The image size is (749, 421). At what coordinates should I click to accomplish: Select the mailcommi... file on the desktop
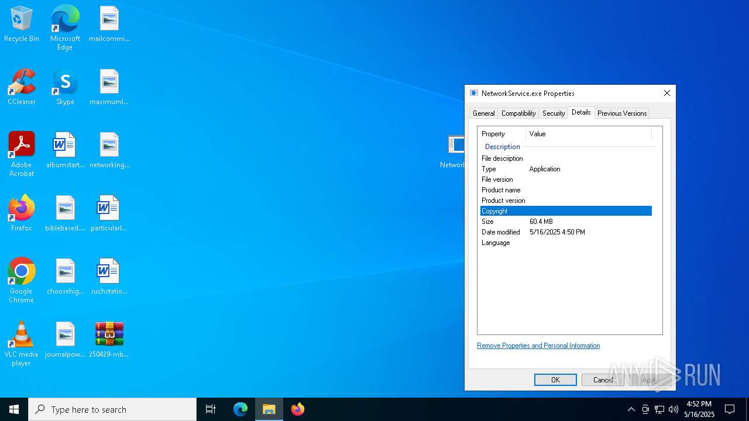click(x=109, y=25)
